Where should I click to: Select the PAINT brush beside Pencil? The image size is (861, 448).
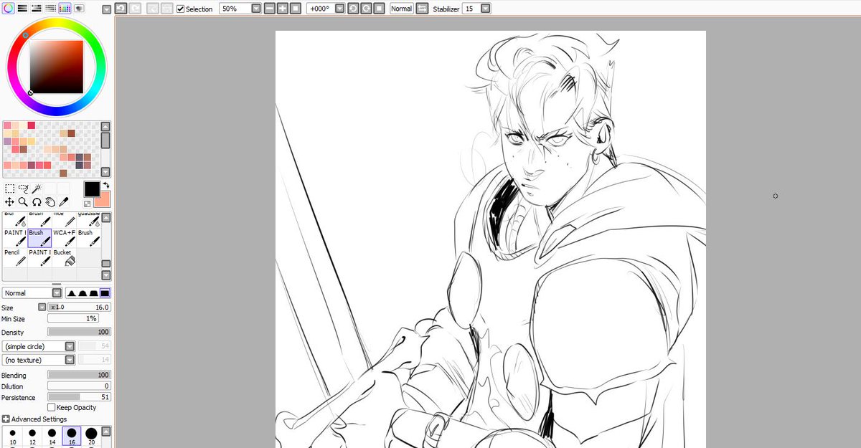(x=40, y=257)
